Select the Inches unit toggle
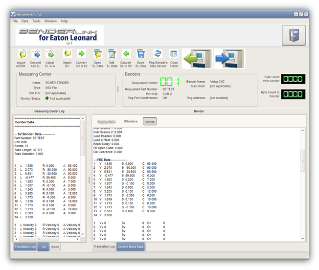This screenshot has width=319, height=270. pyautogui.click(x=150, y=121)
